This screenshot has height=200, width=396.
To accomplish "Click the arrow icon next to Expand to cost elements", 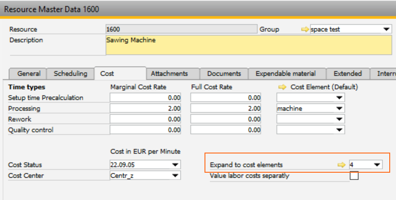I will [341, 165].
